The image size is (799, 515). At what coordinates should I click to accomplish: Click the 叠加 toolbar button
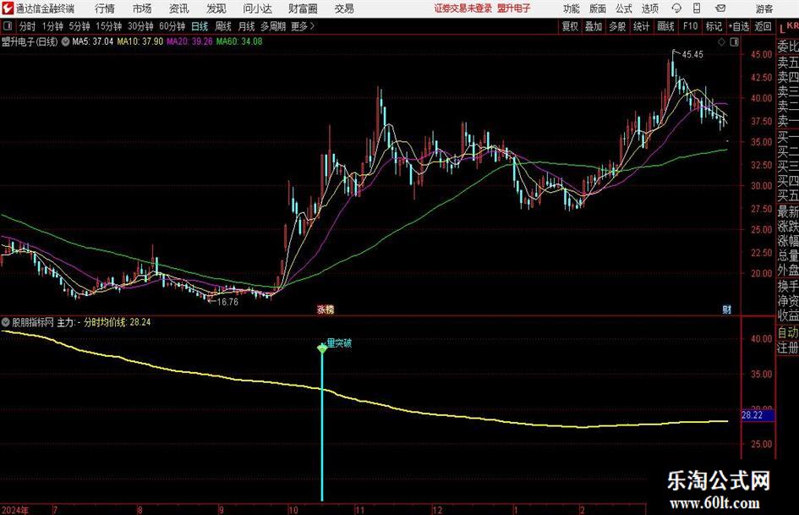point(594,26)
